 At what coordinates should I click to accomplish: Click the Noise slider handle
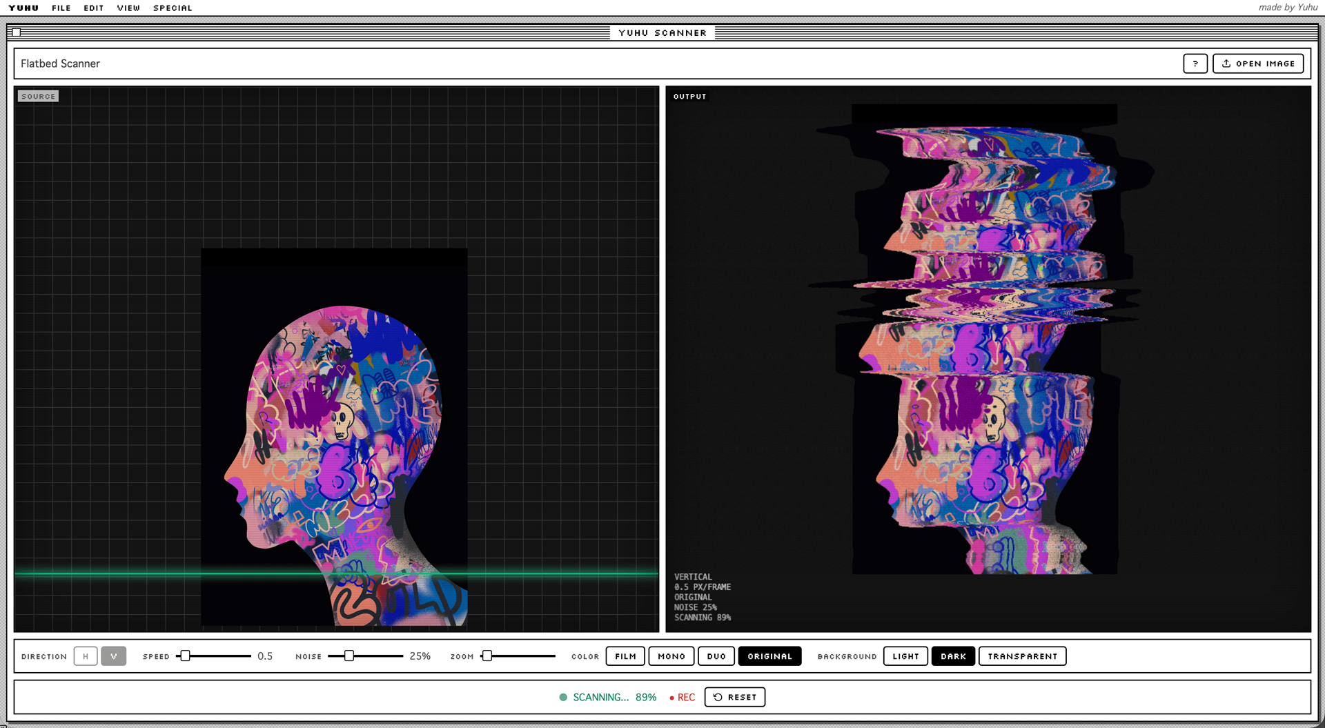coord(349,656)
